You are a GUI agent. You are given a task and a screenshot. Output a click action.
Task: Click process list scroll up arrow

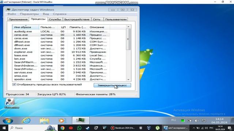(128, 27)
